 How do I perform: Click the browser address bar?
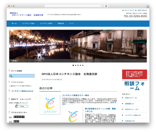point(74,6)
